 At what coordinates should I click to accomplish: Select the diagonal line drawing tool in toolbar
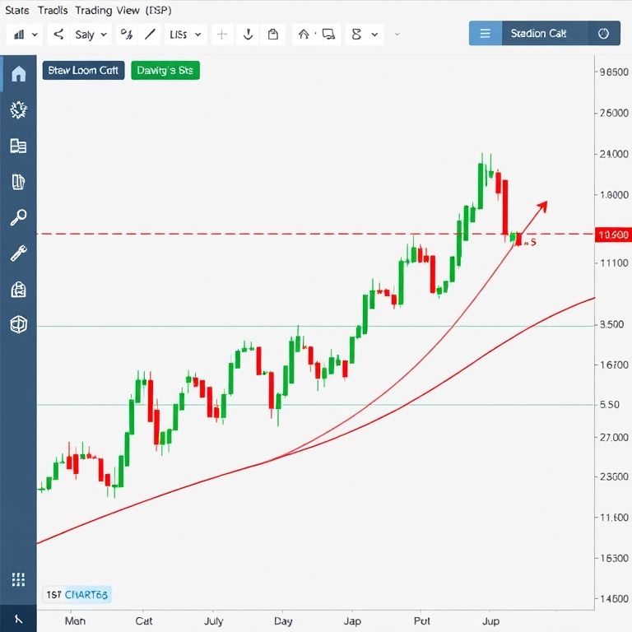(151, 35)
